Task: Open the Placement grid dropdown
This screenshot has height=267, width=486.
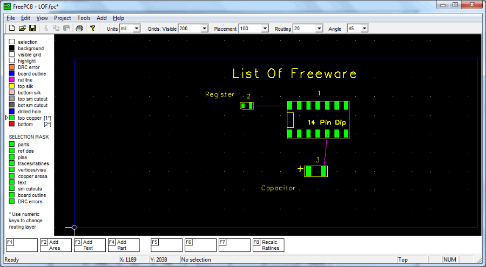Action: (265, 29)
